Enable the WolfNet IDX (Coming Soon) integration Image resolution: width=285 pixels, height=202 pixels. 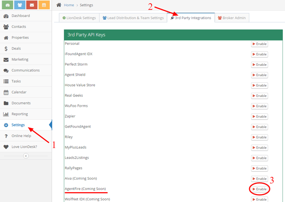coord(259,200)
